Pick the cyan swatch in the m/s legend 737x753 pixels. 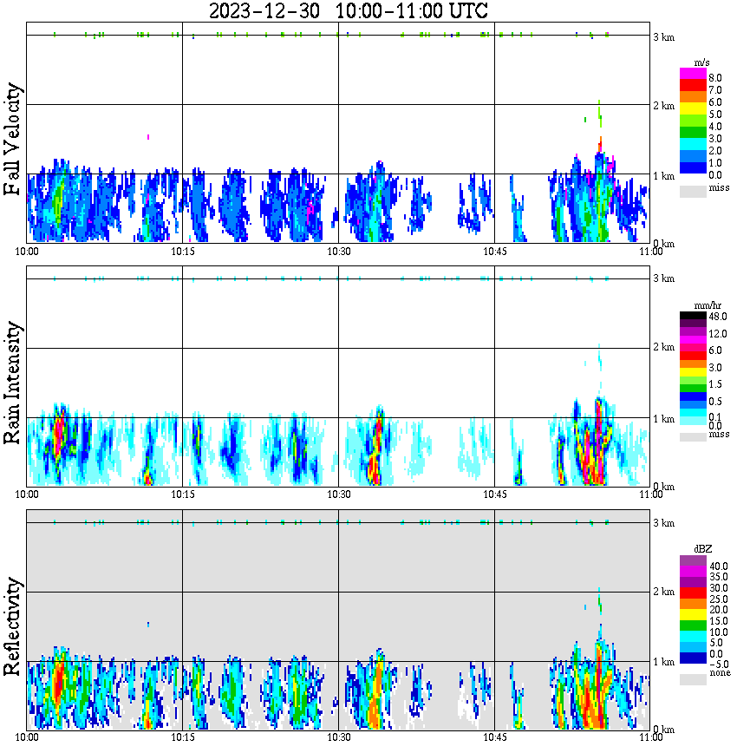(x=693, y=144)
